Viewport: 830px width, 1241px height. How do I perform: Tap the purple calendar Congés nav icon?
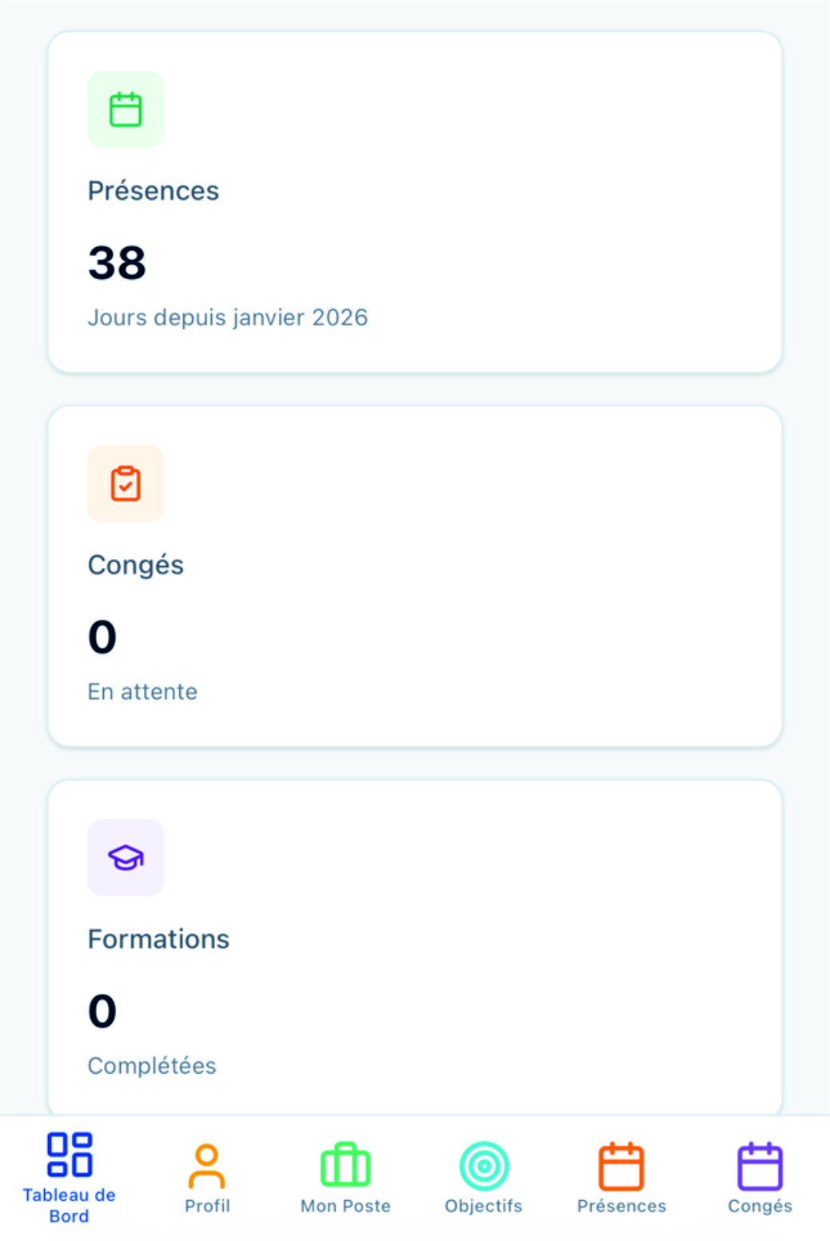pos(760,1166)
